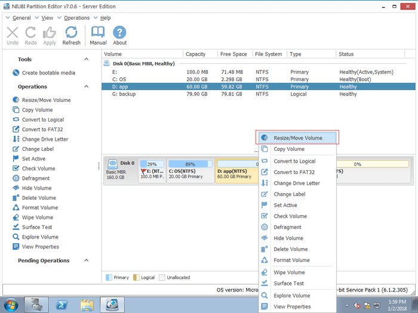Screen dimensions: 418x313
Task: Open the Manual book icon
Action: point(98,36)
